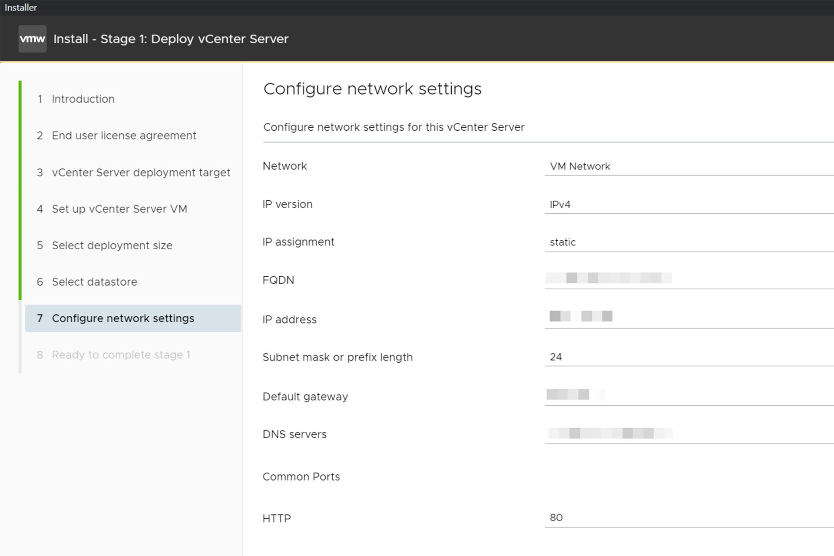The height and width of the screenshot is (556, 834).
Task: Open Set up vCenter Server VM step
Action: click(x=112, y=209)
